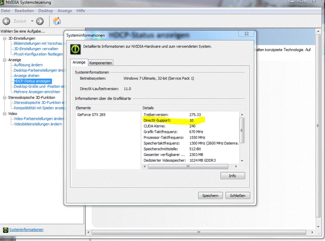The width and height of the screenshot is (325, 241).
Task: Select Auflösung ändern
Action: click(28, 65)
